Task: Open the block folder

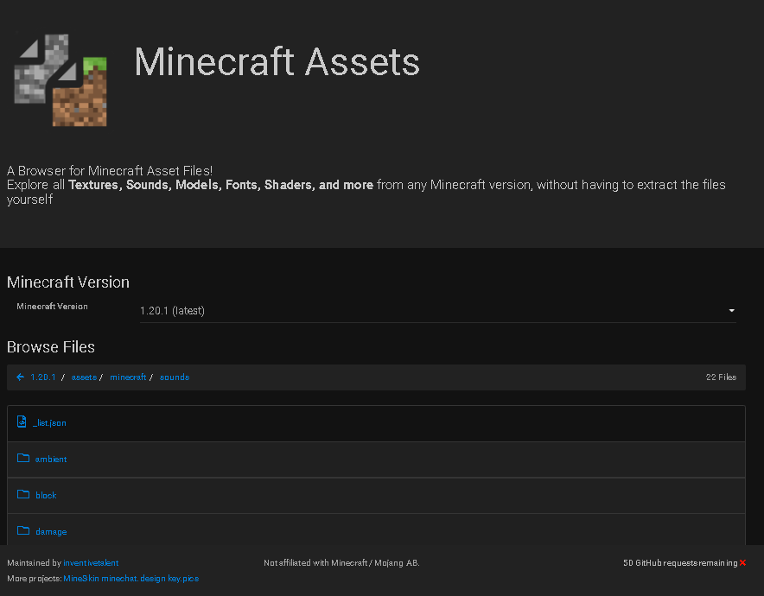Action: click(x=46, y=495)
